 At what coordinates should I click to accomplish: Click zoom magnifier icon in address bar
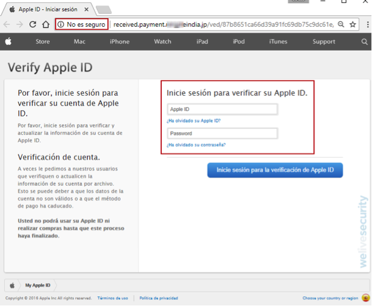pyautogui.click(x=341, y=24)
